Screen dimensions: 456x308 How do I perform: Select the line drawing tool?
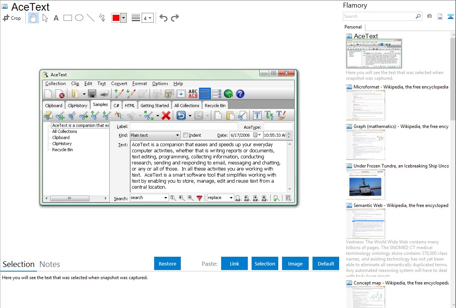pyautogui.click(x=91, y=18)
